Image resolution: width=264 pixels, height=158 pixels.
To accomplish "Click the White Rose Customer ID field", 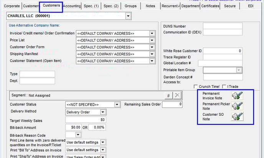I will pos(223,51).
